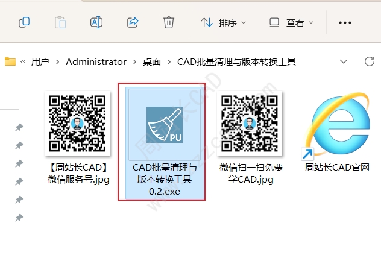Click the Refresh button in address bar

pyautogui.click(x=370, y=61)
